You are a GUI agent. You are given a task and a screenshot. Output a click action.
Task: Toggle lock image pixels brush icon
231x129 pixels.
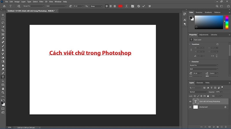198,96
